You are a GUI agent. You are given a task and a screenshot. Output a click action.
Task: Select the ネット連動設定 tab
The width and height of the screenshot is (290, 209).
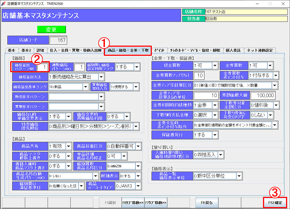(260, 50)
